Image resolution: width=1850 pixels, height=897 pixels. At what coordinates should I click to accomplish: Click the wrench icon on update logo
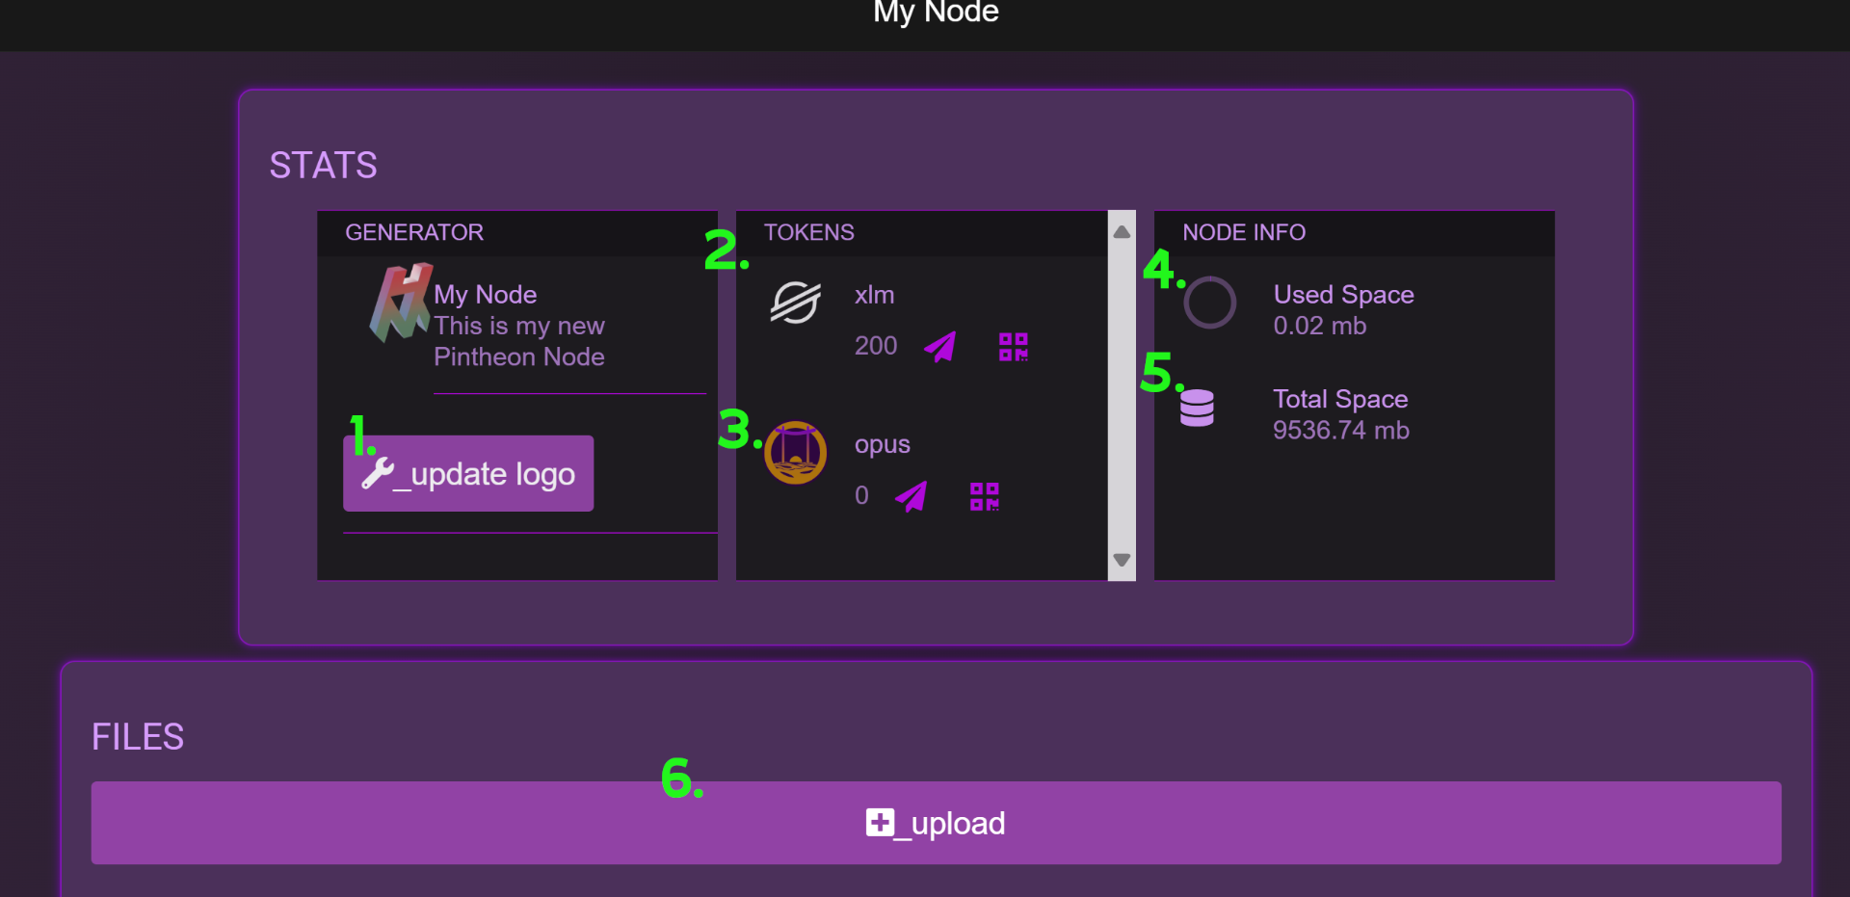(377, 473)
